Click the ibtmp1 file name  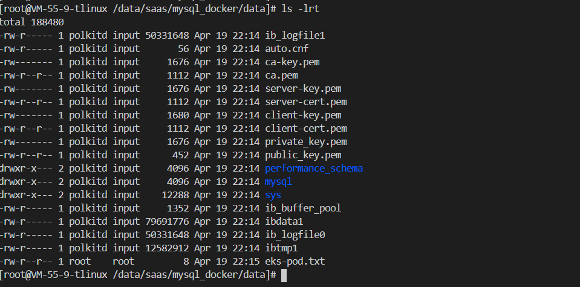281,248
